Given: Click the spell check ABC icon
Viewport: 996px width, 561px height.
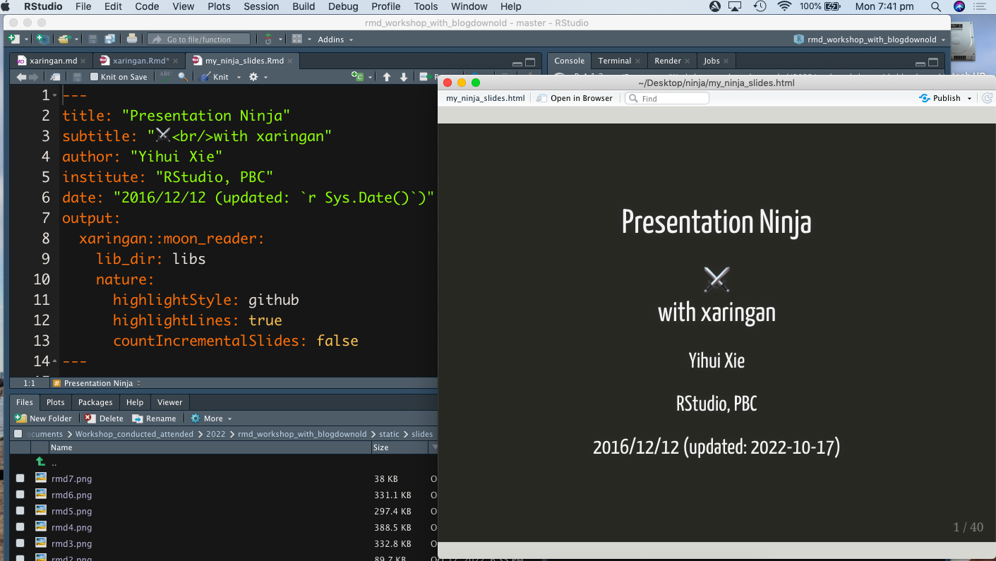Looking at the screenshot, I should (x=165, y=76).
